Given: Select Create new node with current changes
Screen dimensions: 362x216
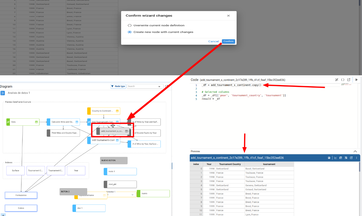Looking at the screenshot, I should click(130, 32).
